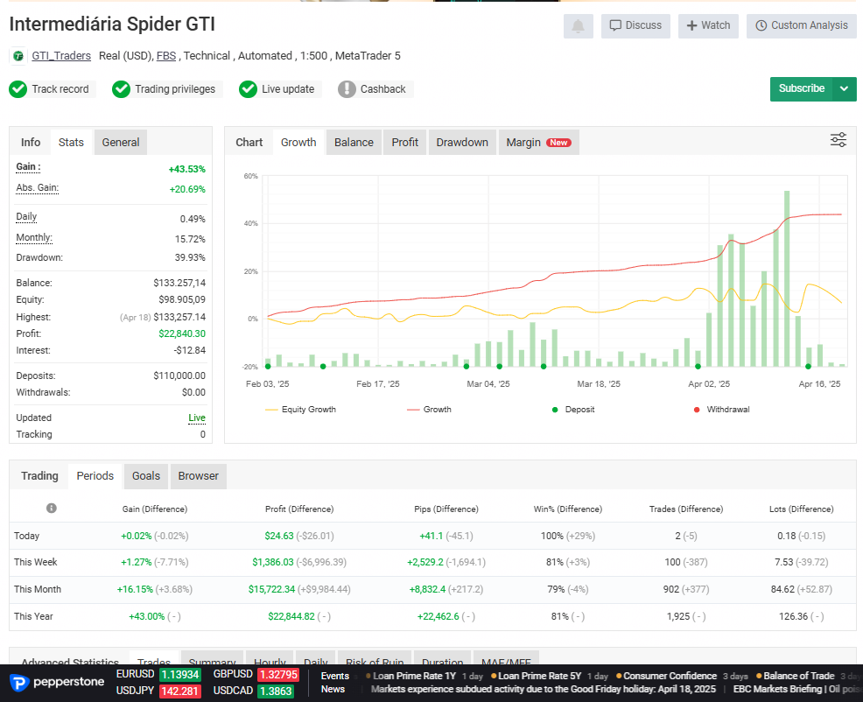Viewport: 863px width, 702px height.
Task: Open the Discuss button
Action: click(635, 26)
